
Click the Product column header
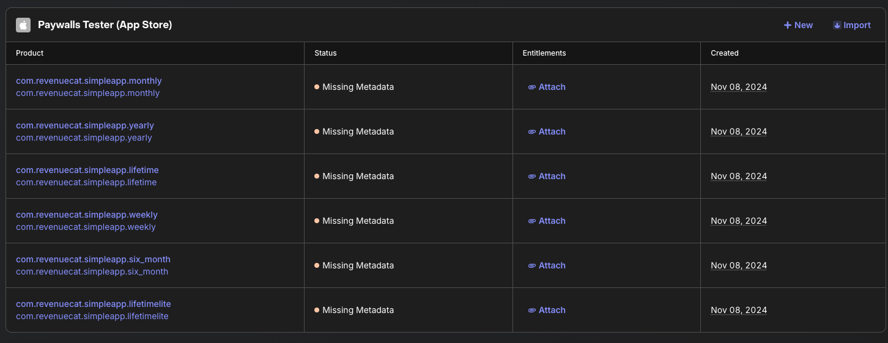(30, 53)
